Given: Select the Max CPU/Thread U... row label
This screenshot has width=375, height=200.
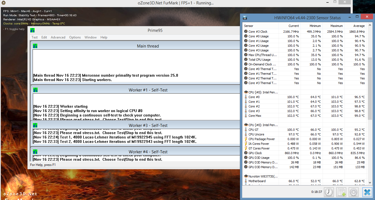Looking at the screenshot, I should point(263,55).
